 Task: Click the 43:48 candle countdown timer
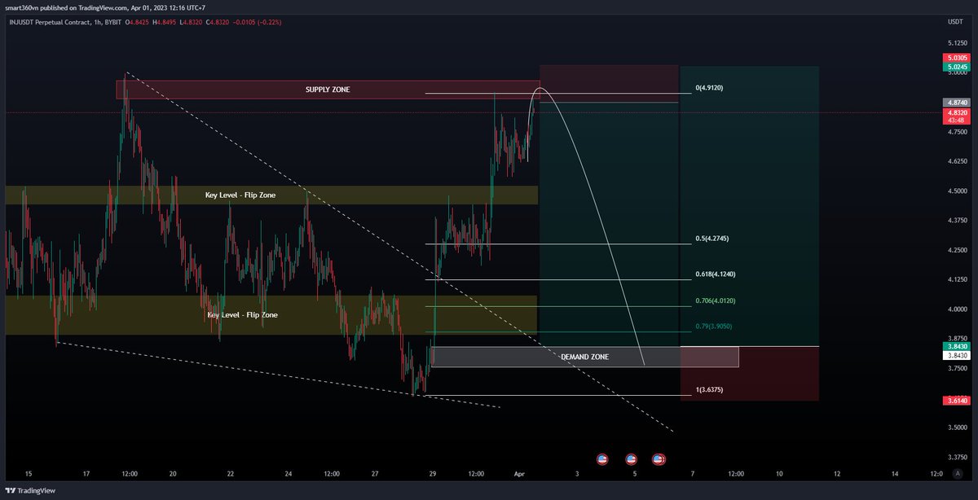point(956,121)
